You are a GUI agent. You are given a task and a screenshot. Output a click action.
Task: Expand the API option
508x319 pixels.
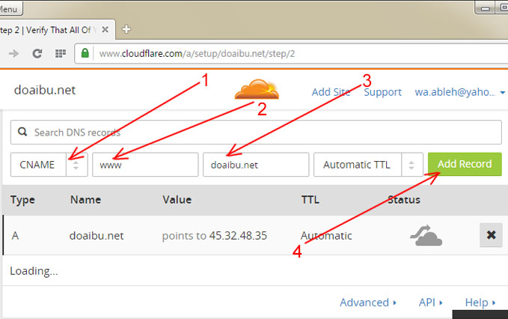pyautogui.click(x=431, y=303)
